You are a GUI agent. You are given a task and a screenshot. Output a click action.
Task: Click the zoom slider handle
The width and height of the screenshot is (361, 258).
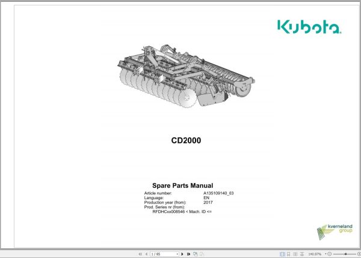pos(345,254)
